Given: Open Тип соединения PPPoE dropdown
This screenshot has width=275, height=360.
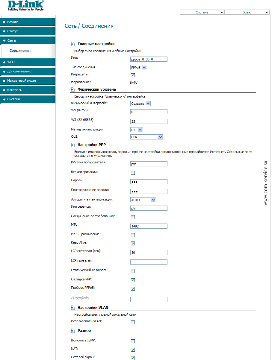Looking at the screenshot, I should [139, 68].
